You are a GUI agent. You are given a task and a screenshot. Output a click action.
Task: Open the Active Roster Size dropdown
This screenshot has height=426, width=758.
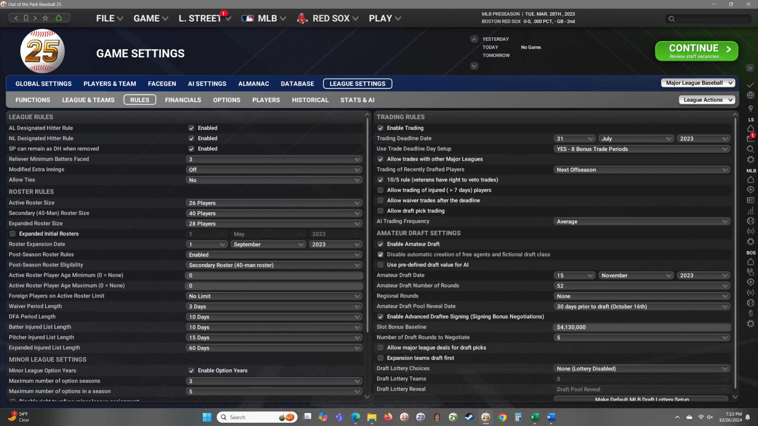click(274, 203)
